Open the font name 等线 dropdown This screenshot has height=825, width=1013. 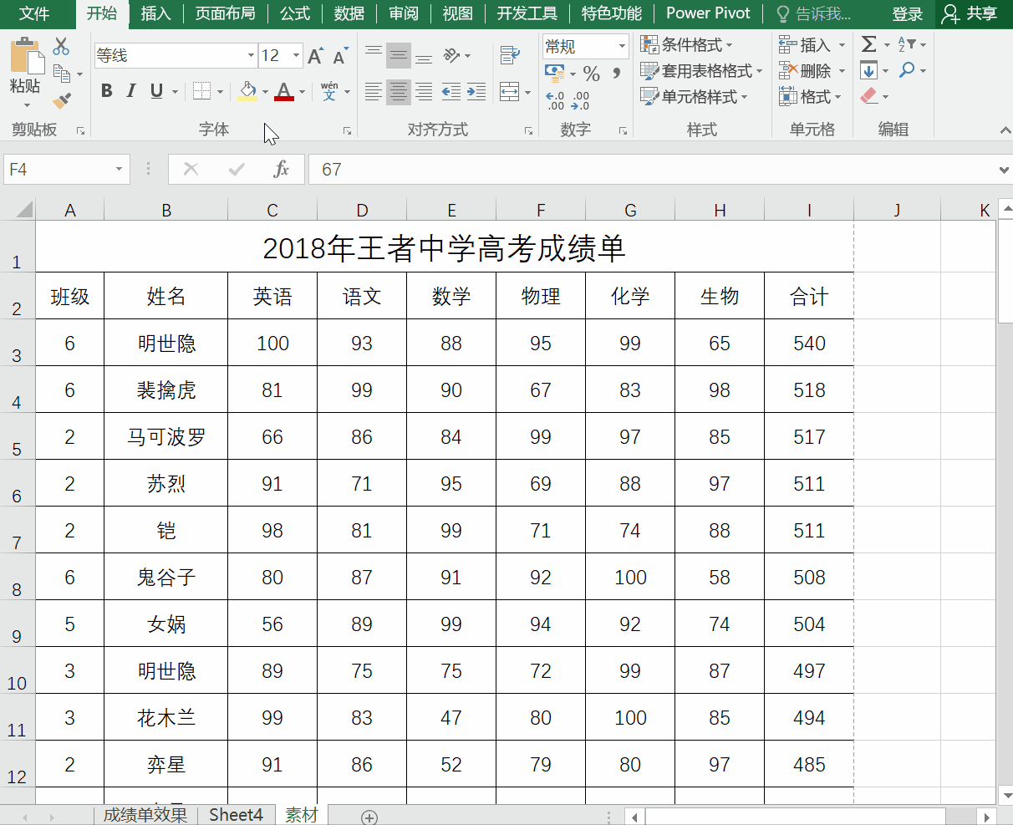click(251, 56)
